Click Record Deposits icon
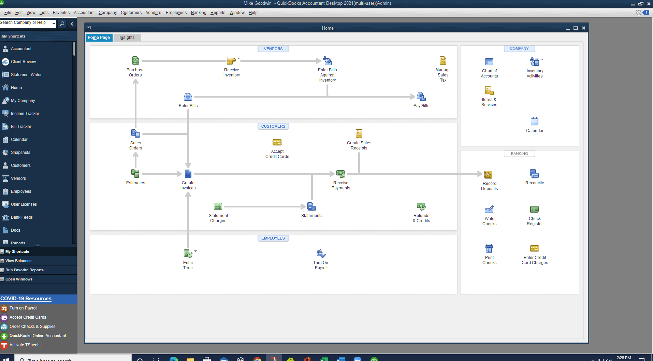653x361 pixels. pyautogui.click(x=488, y=175)
